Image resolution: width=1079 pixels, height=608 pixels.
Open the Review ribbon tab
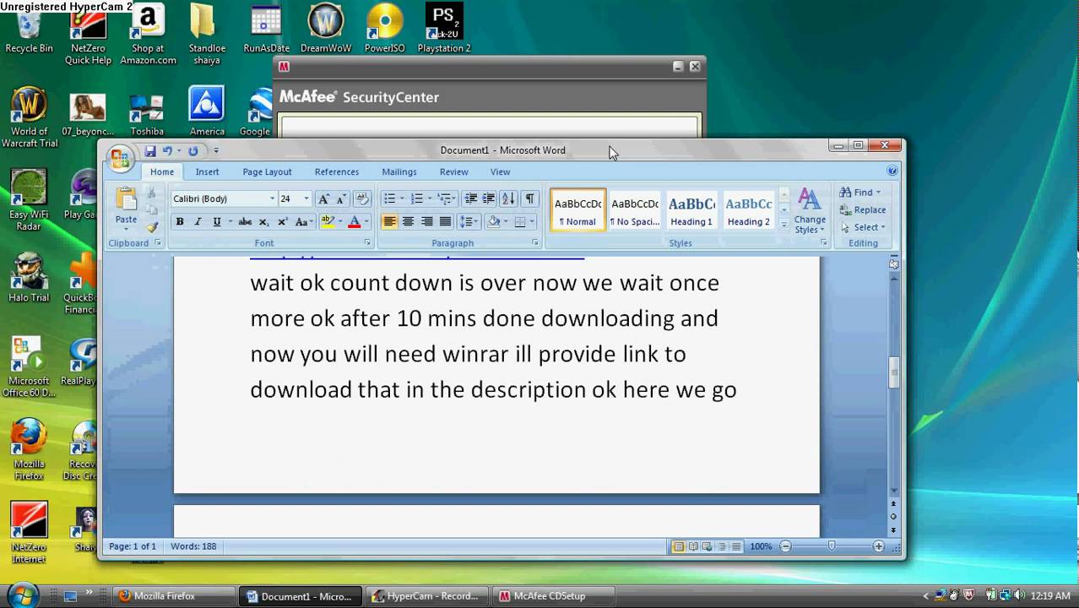pos(453,172)
